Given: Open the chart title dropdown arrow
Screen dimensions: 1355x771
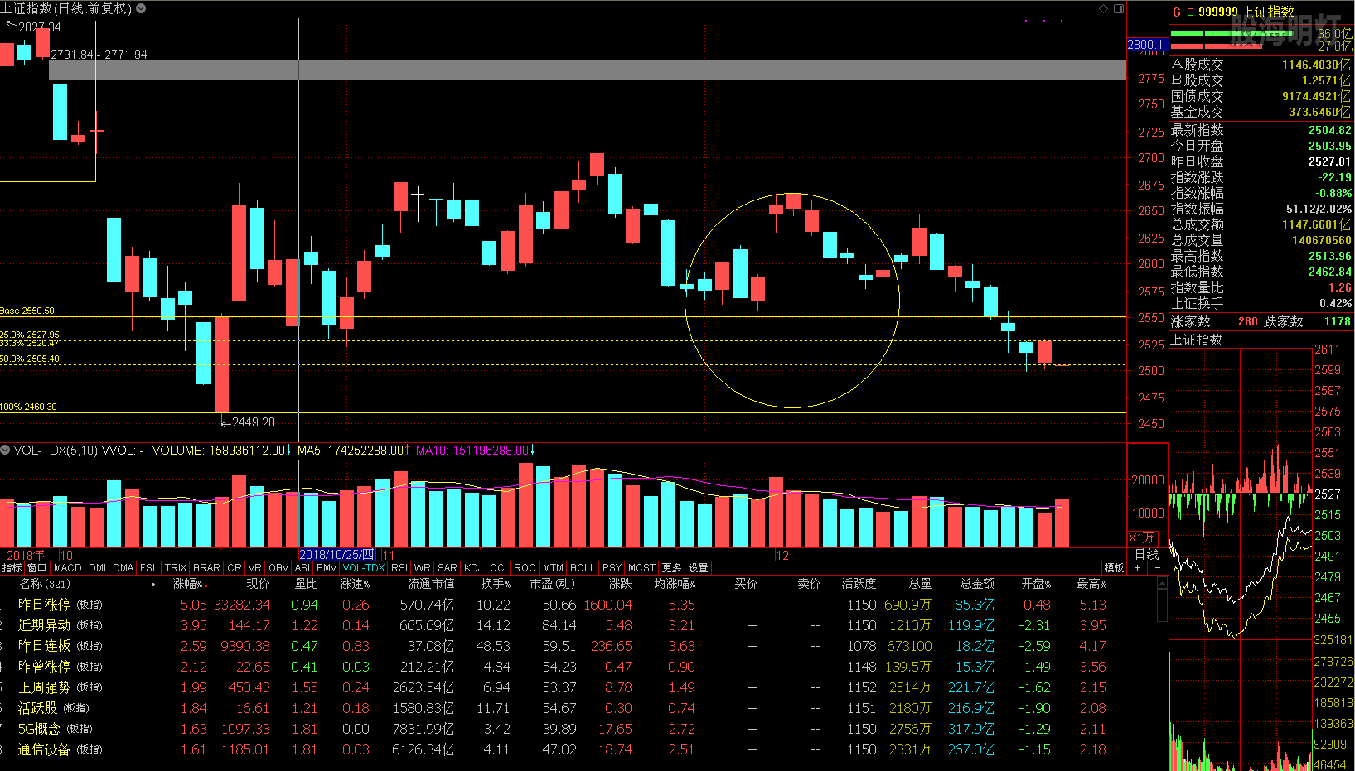Looking at the screenshot, I should (141, 8).
